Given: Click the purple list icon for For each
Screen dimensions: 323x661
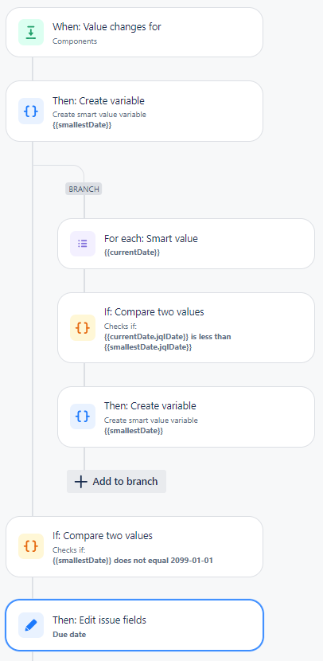Looking at the screenshot, I should click(x=83, y=243).
